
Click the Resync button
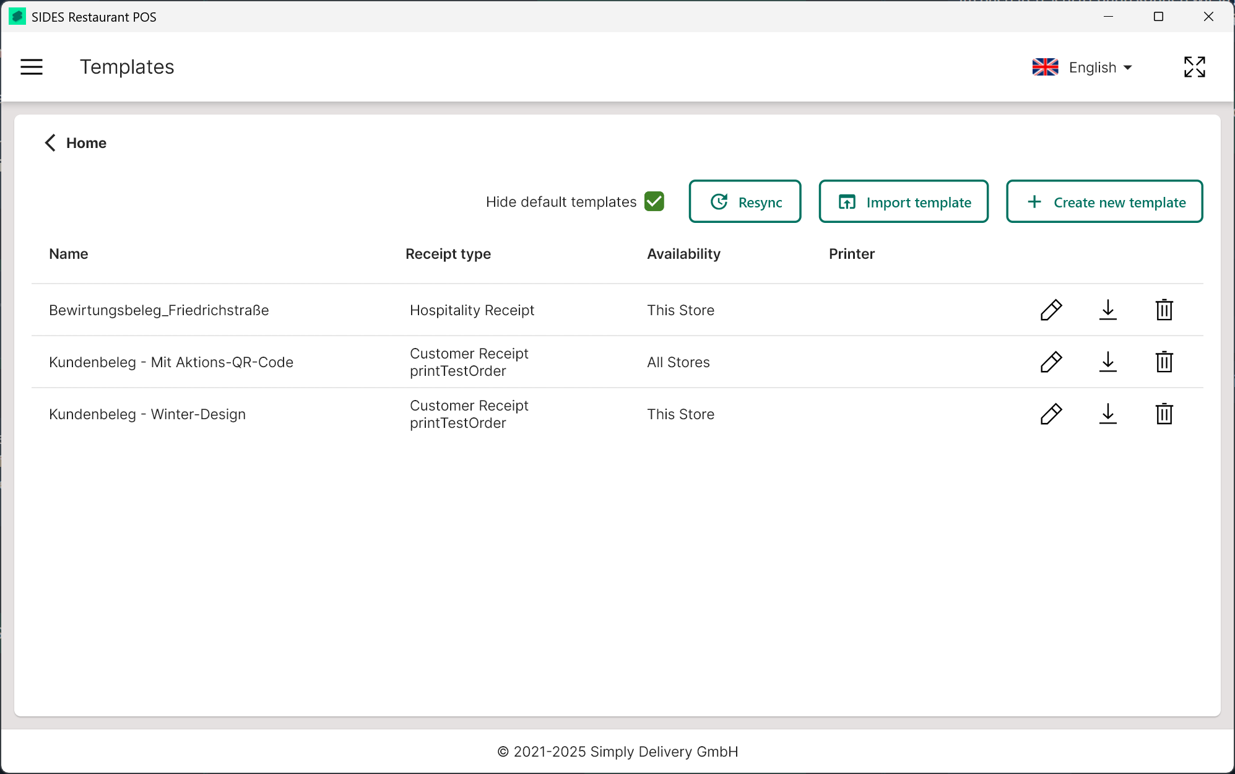coord(745,201)
